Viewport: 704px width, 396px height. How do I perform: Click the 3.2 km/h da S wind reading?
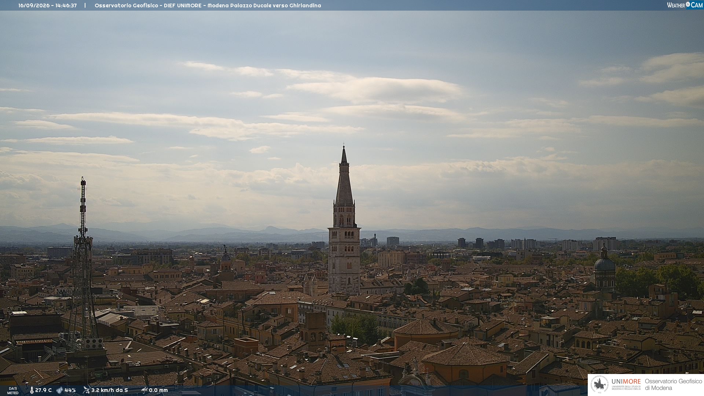click(110, 390)
